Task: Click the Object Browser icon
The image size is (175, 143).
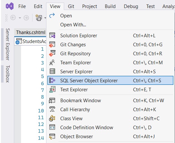Action: tap(52, 137)
